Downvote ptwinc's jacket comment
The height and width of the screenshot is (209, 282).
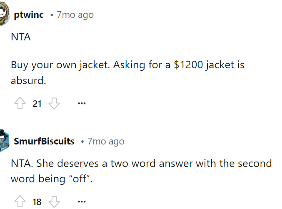pyautogui.click(x=54, y=104)
